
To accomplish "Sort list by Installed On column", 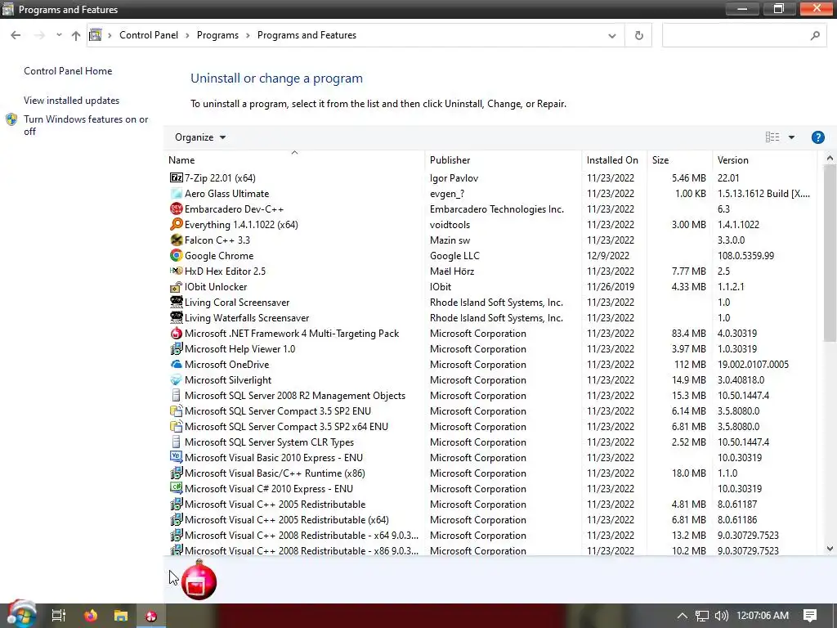I will tap(614, 159).
